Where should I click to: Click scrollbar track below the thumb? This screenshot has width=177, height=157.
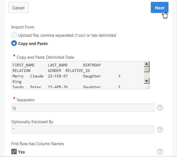(x=147, y=76)
